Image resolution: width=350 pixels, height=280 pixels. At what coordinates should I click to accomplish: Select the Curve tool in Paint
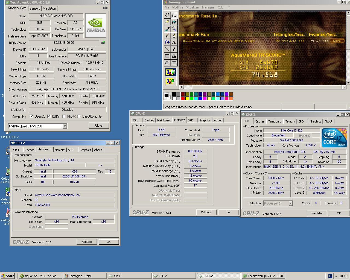click(174, 49)
